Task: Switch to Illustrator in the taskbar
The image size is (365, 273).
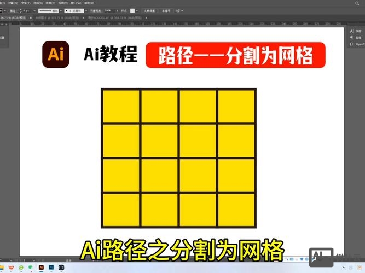Action: tap(41, 268)
